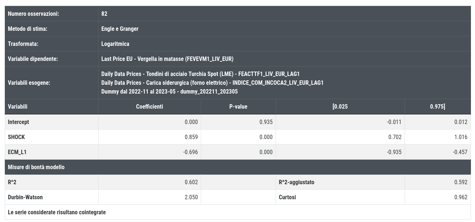Click the FEACTTF1_LIV_EUR_LAG1 exogenous variable line

tap(200, 74)
